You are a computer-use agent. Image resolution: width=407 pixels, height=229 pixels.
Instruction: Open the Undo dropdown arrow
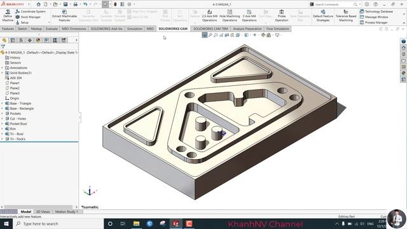tap(90, 4)
